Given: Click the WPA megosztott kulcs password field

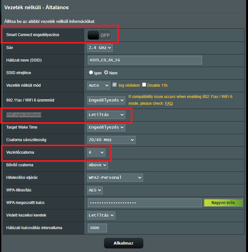Looking at the screenshot, I should coord(145,203).
